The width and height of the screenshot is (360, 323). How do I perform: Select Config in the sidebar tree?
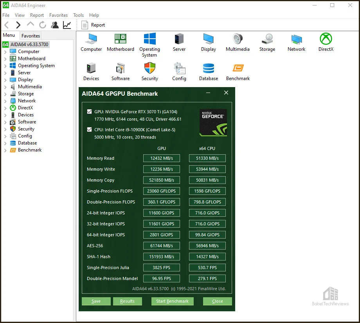[21, 136]
